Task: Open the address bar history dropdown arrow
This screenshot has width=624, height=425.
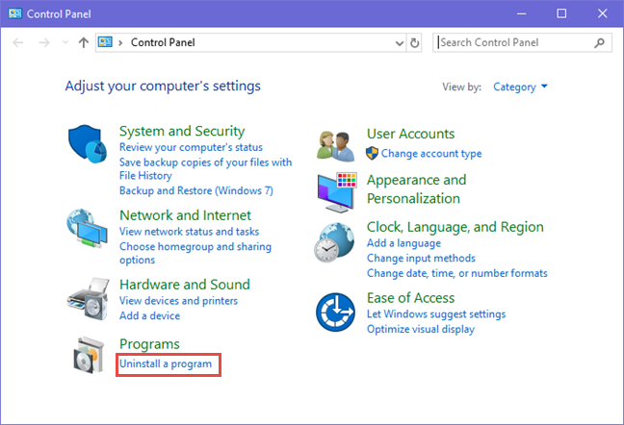Action: pos(400,43)
